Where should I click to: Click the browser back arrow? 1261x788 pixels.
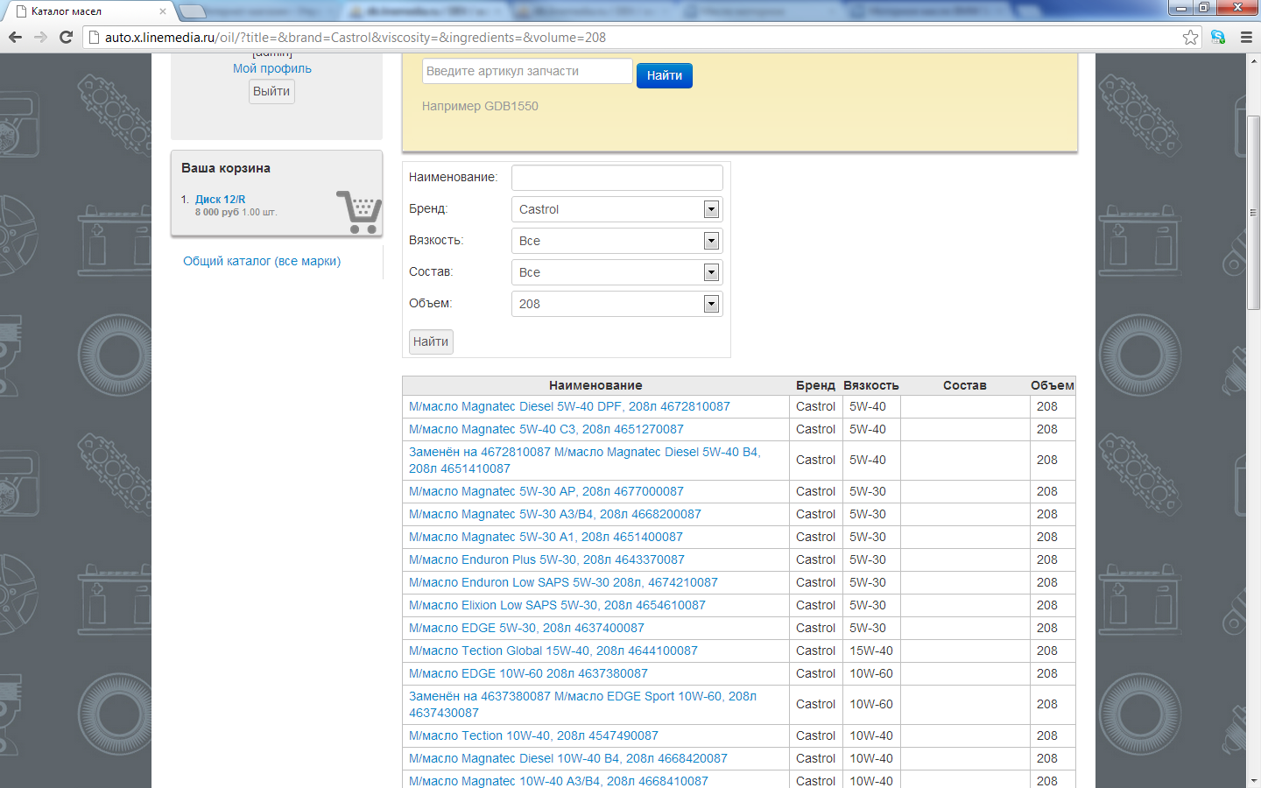15,37
